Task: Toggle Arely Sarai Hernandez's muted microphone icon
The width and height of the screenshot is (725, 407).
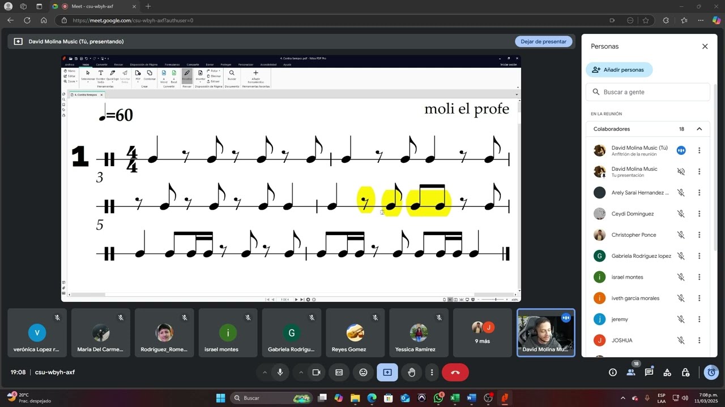Action: 681,193
